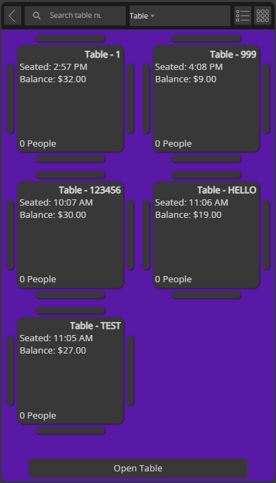This screenshot has width=276, height=483.
Task: Click the top chair of Table 999
Action: (206, 38)
